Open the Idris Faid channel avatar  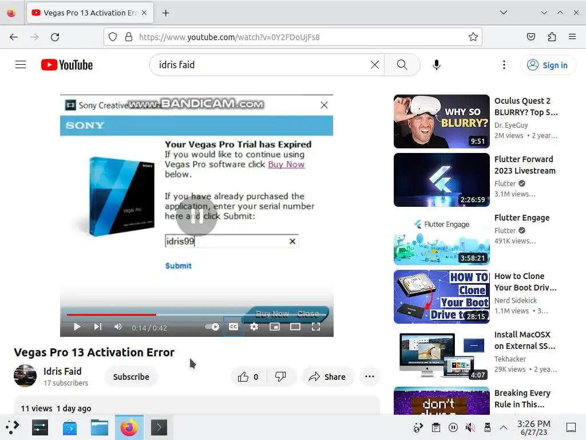25,376
